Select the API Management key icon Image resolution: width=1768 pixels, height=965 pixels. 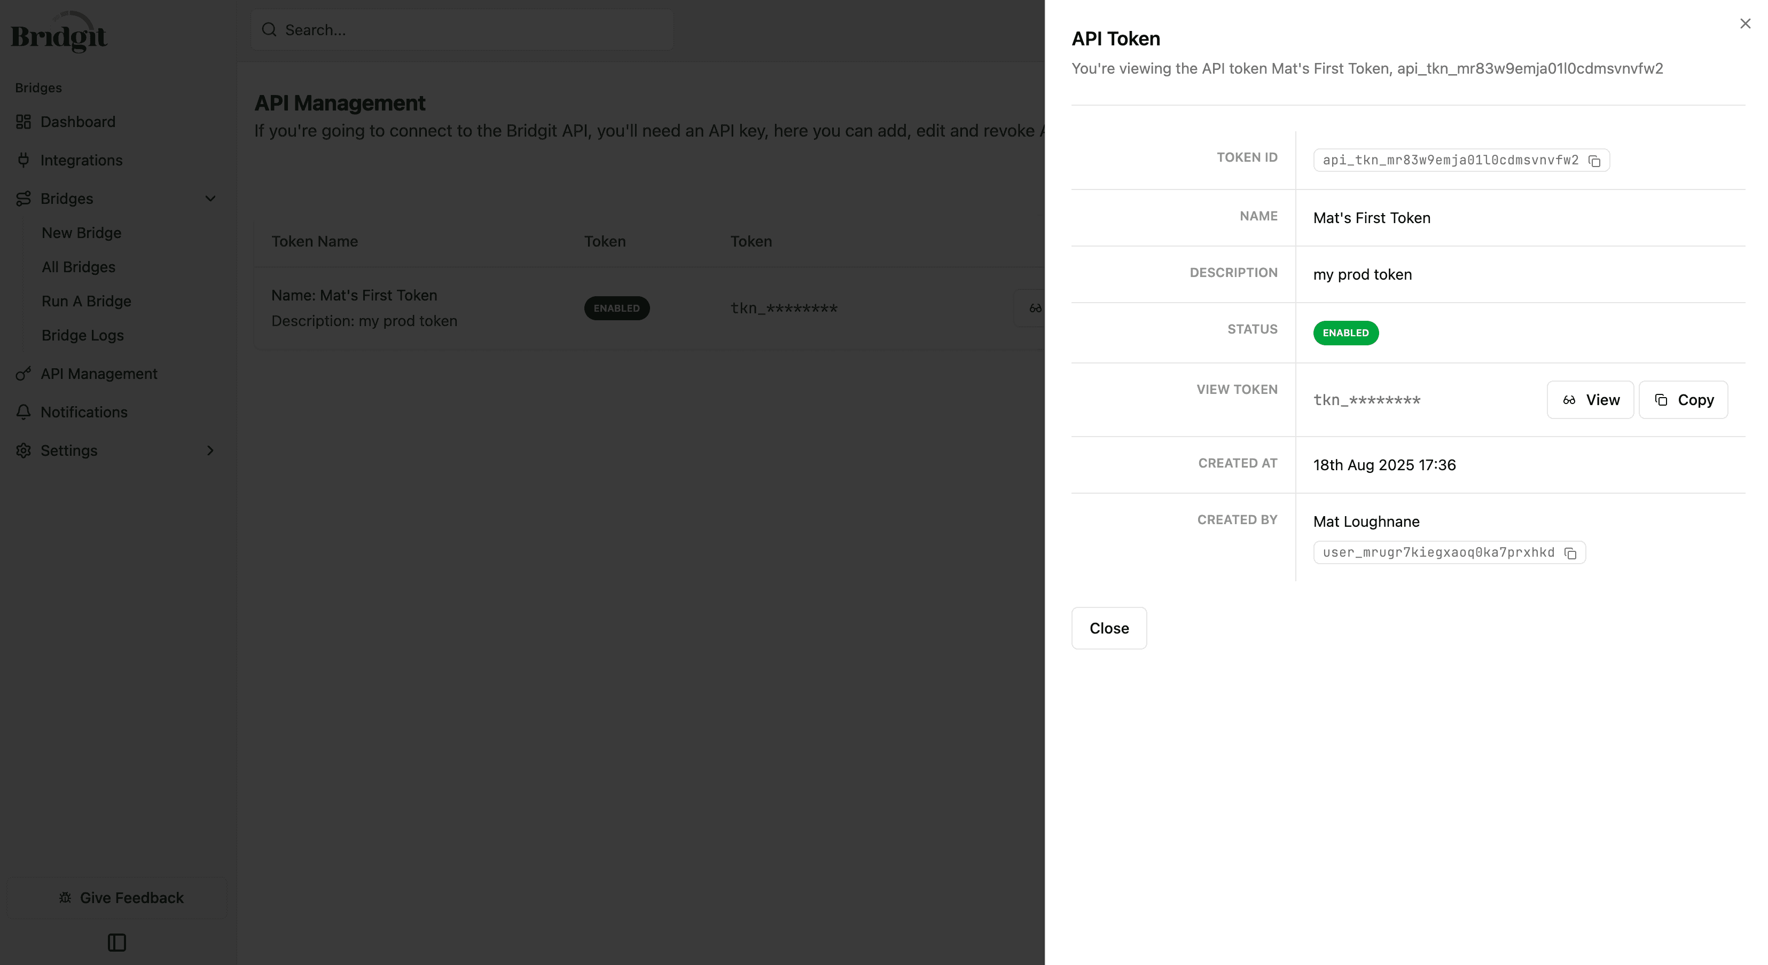24,374
